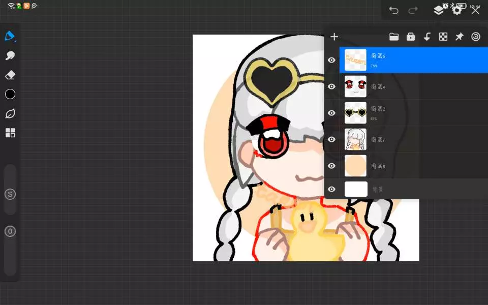The height and width of the screenshot is (305, 488).
Task: Click the 图层4 eyes layer thumbnail
Action: coord(355,86)
